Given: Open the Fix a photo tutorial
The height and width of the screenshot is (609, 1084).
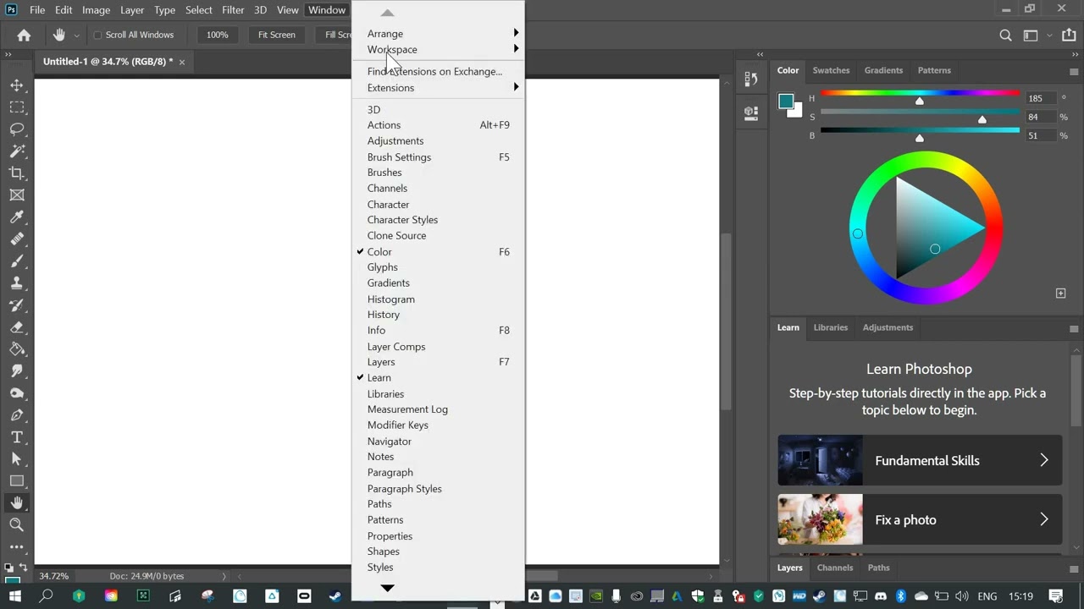Looking at the screenshot, I should click(920, 519).
